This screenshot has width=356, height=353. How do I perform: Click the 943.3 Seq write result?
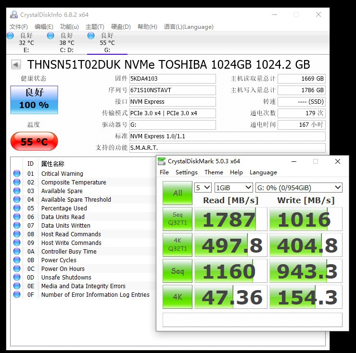pyautogui.click(x=306, y=271)
